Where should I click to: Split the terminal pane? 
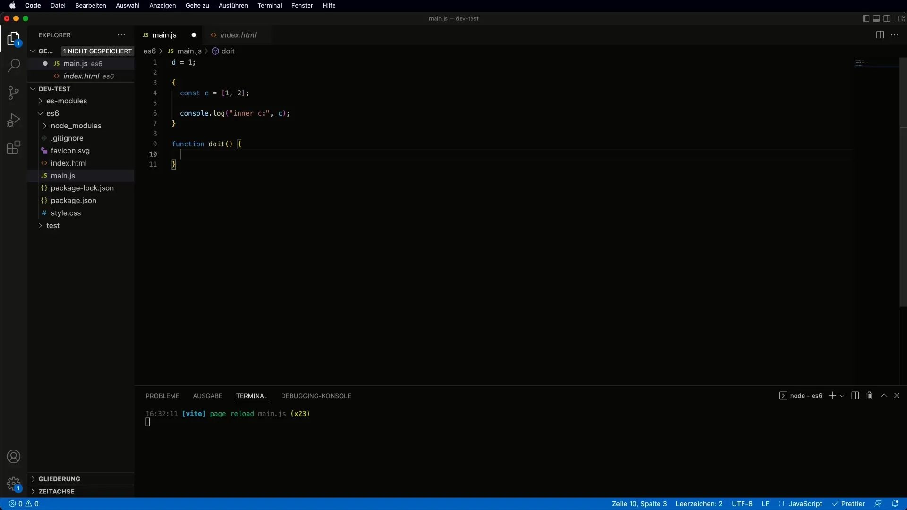click(x=855, y=396)
